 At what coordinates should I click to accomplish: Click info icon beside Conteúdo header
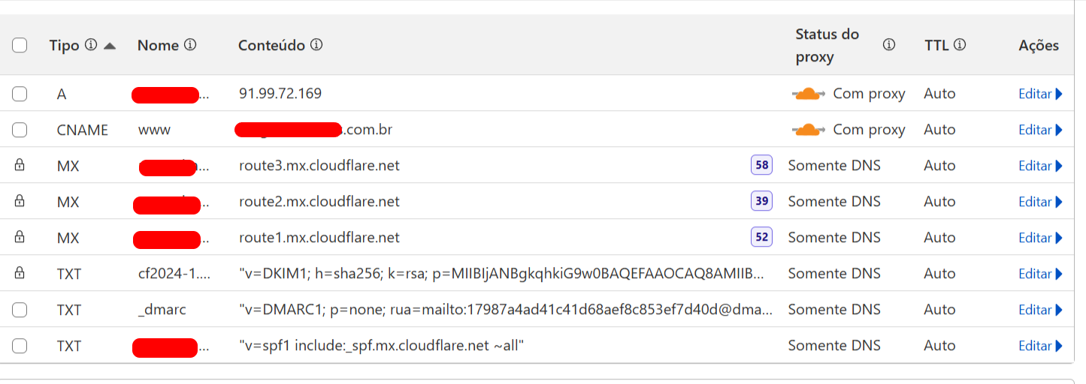[316, 45]
